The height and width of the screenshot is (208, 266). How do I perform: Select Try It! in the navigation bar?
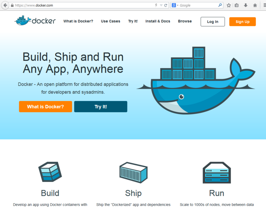[x=133, y=21]
